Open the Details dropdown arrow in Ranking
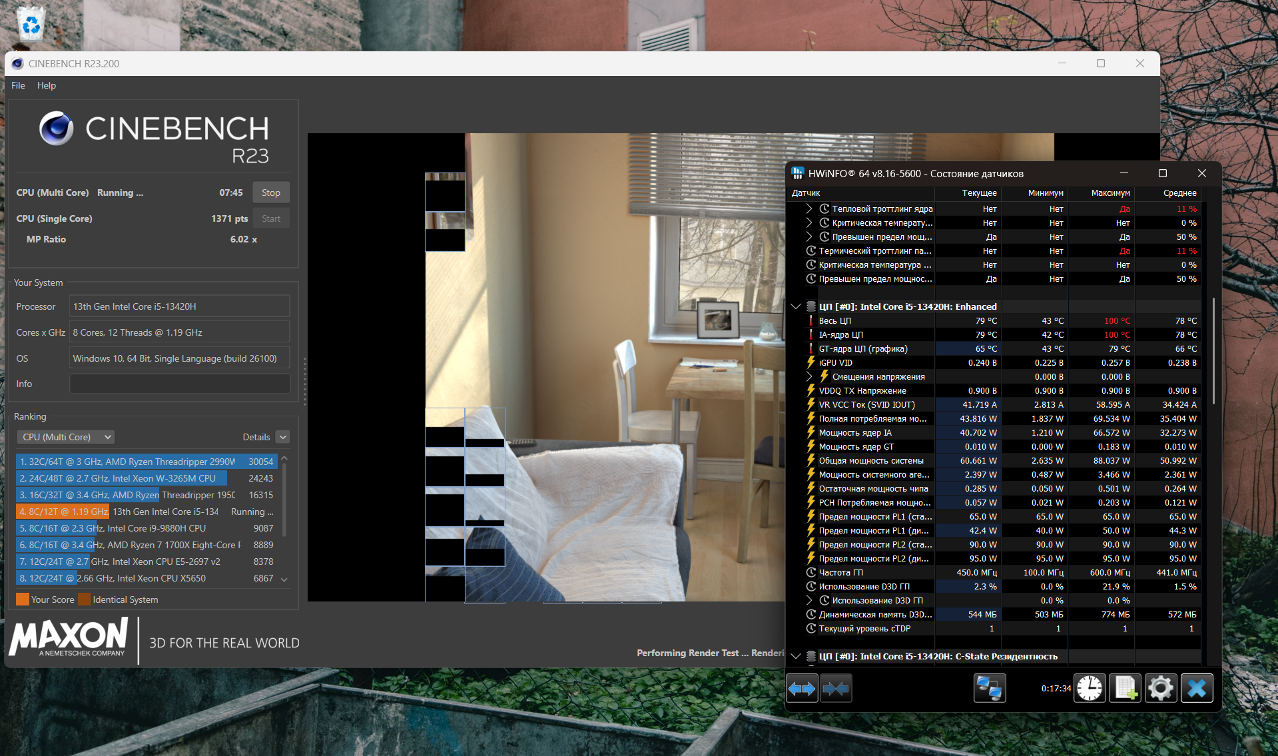Screen dimensions: 1278x756 pyautogui.click(x=283, y=437)
